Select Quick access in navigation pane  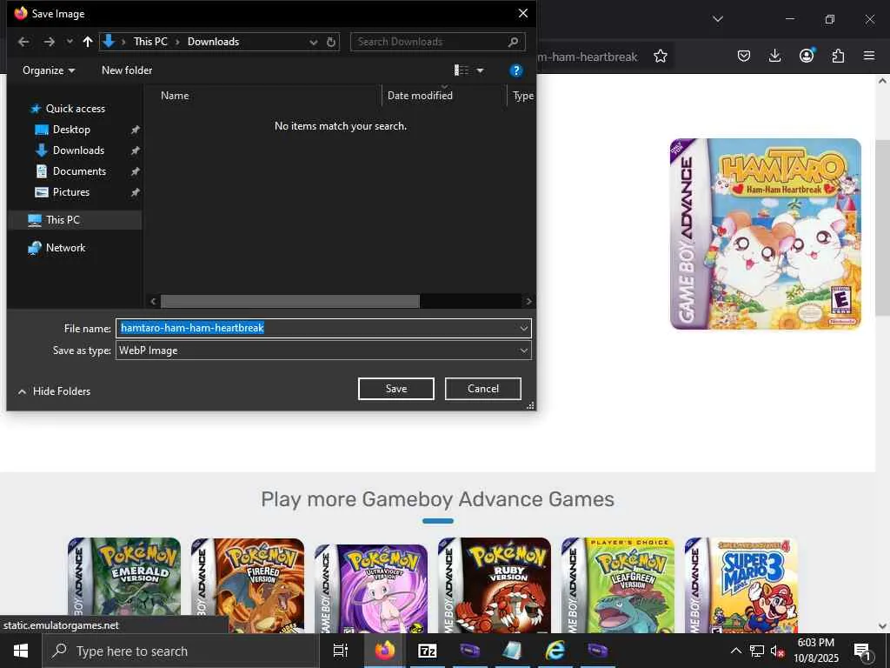pos(75,109)
